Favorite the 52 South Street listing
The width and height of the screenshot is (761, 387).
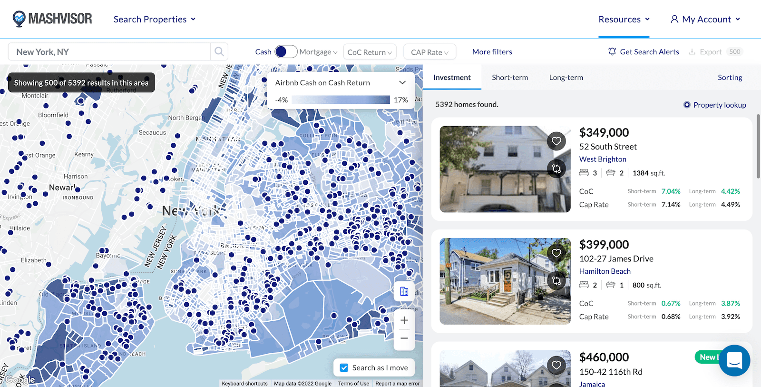tap(556, 141)
